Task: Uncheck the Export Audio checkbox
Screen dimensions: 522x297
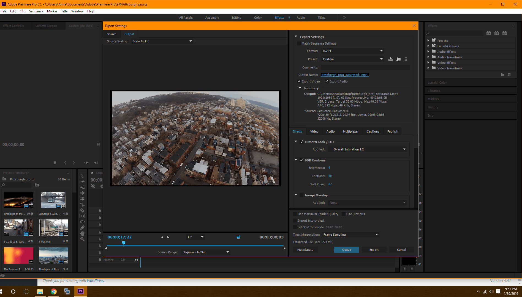Action: tap(327, 81)
